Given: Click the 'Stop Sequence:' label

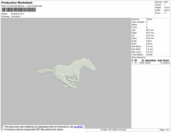Looking at the screenshot, I should [139, 57].
